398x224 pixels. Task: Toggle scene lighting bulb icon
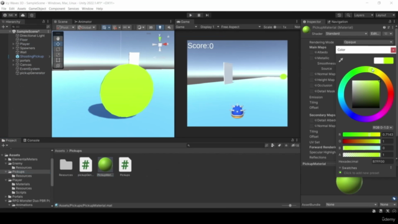tap(160, 27)
